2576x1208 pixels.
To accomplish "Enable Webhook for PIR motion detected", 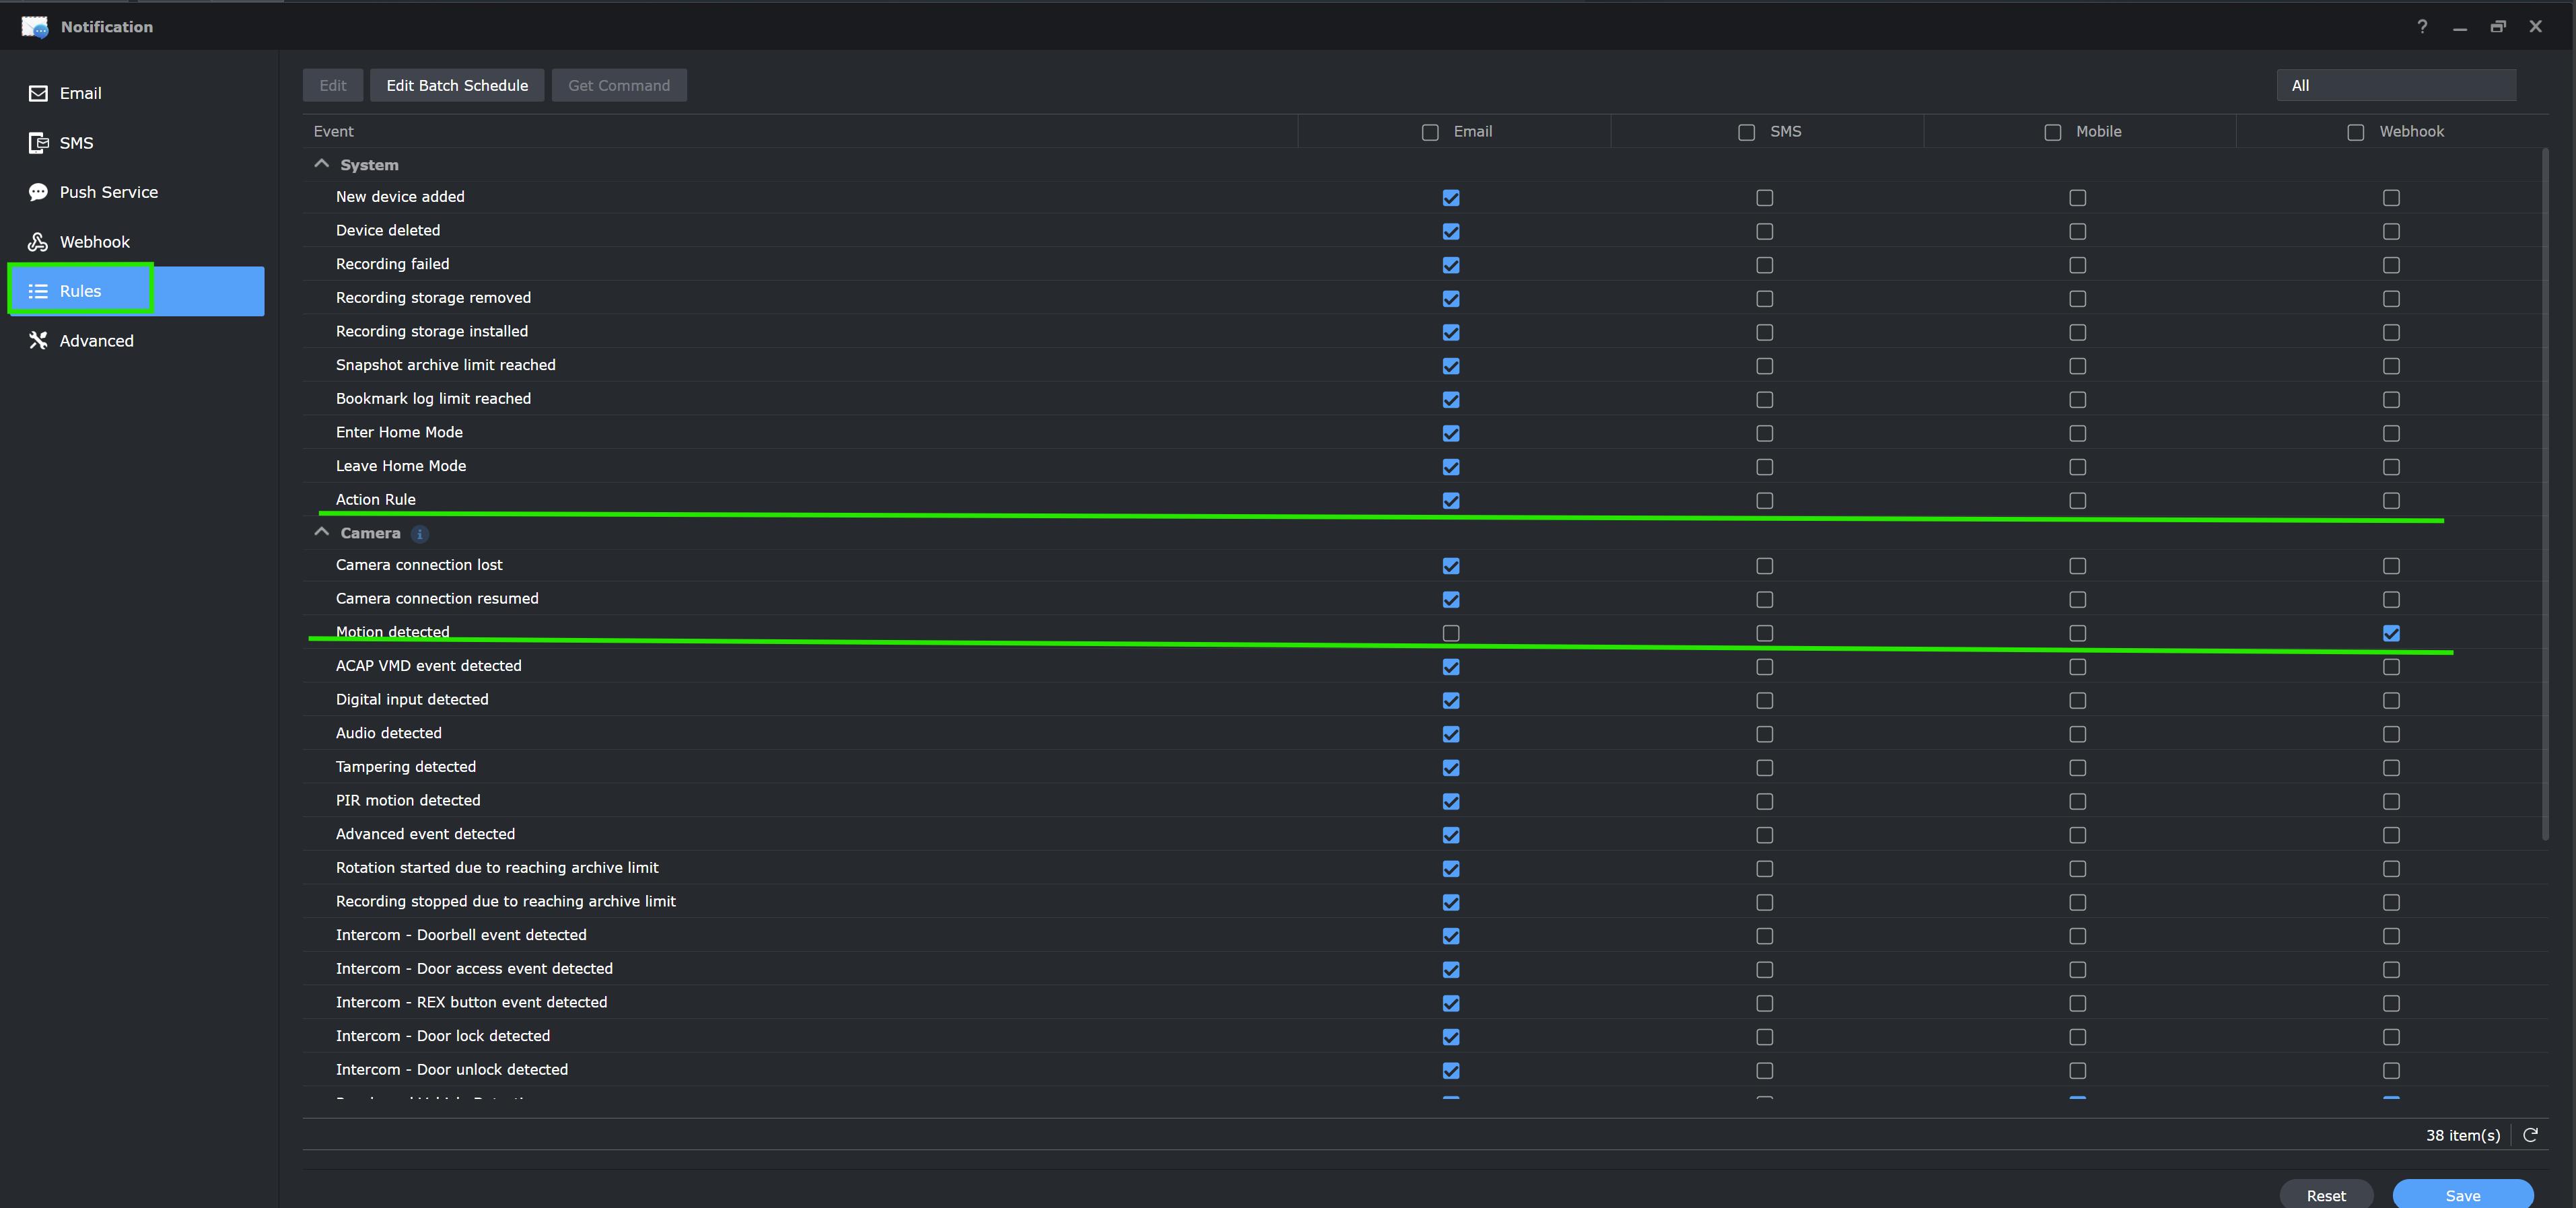I will 2391,801.
